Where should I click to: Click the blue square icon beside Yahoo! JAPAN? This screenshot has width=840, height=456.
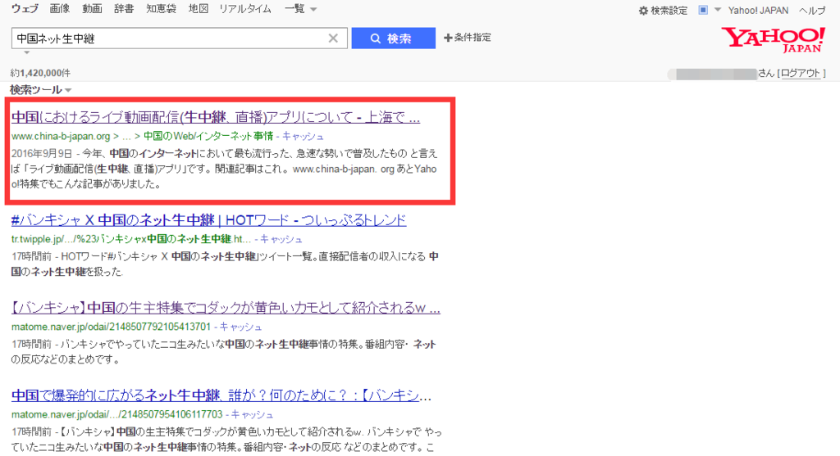click(x=703, y=10)
